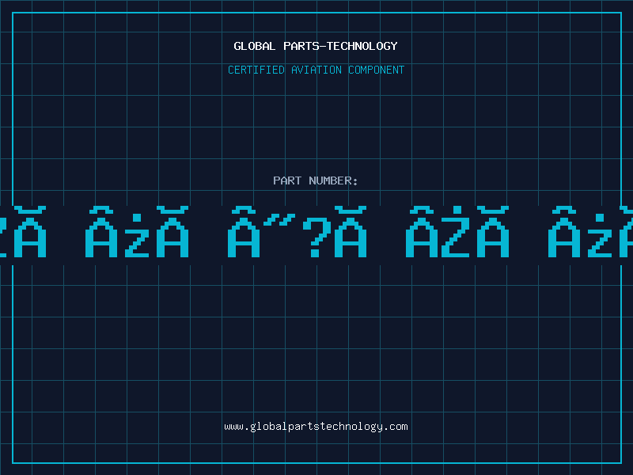Select the CERTIFIED AVIATION COMPONENT subtitle
633x475 pixels.
(316, 70)
